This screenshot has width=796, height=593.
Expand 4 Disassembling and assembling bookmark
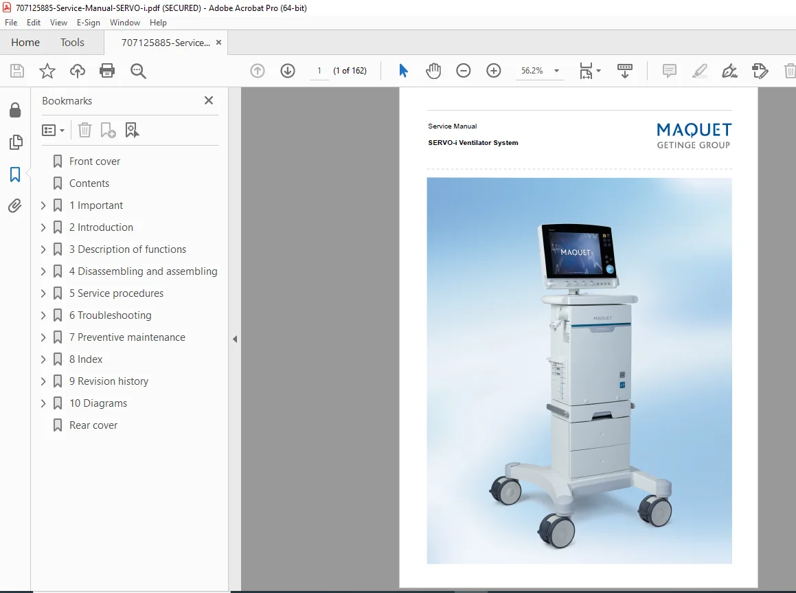(43, 271)
